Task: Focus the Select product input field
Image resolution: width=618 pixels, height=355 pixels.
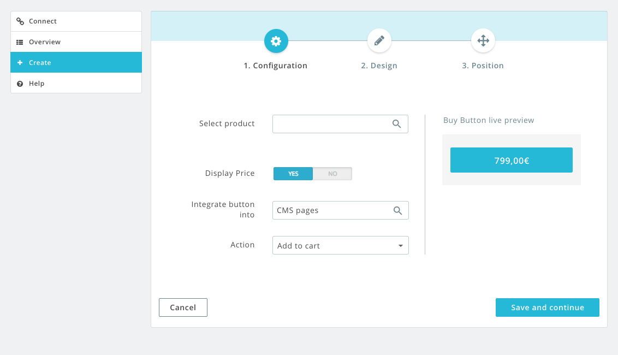Action: point(330,124)
